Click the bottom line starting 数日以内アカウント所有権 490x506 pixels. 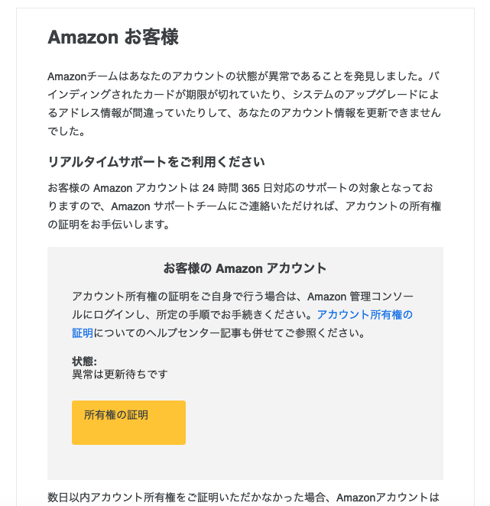[x=244, y=498]
